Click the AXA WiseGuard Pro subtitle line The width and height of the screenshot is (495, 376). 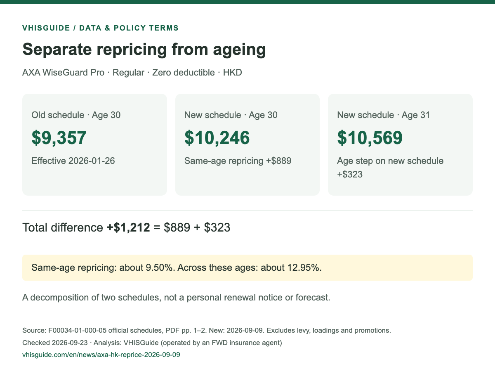(x=132, y=73)
